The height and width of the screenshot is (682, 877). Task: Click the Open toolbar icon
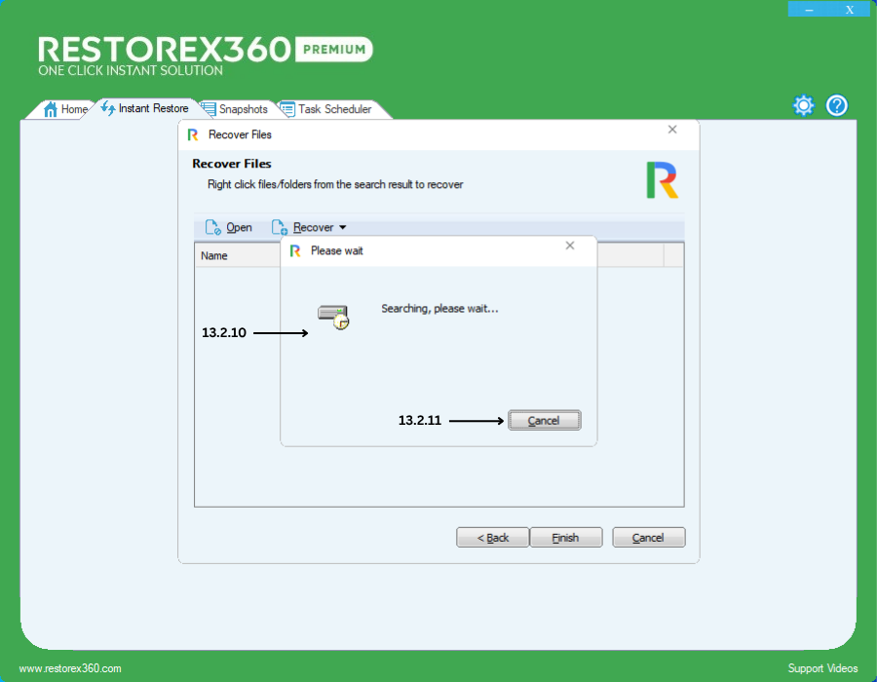pos(229,228)
